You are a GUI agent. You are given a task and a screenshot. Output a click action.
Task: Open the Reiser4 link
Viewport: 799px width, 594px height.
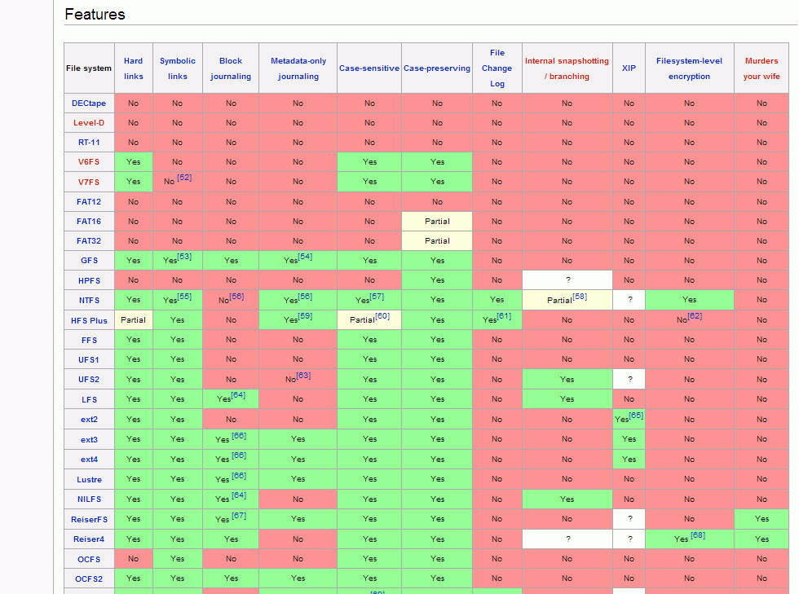tap(89, 539)
